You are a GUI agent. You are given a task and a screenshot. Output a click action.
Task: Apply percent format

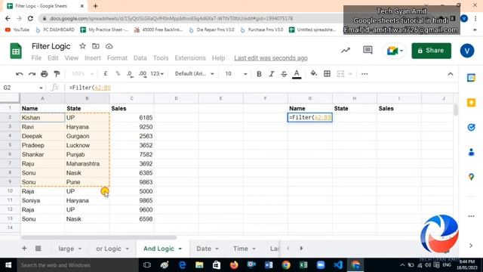pyautogui.click(x=118, y=74)
